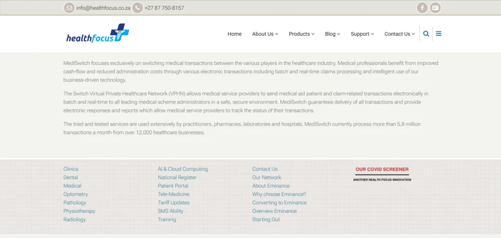Screen dimensions: 501x238
Task: Open the Optometry footer link
Action: pos(75,195)
